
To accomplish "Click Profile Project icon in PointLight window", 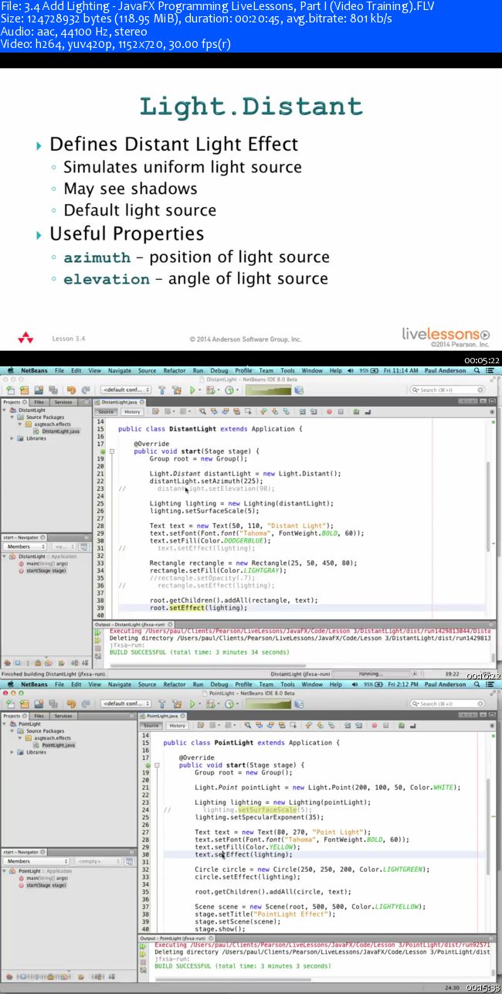I will pos(230,704).
